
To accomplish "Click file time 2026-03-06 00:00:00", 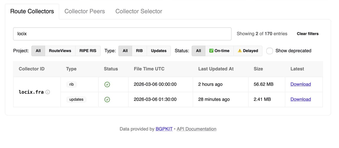I will (155, 84).
